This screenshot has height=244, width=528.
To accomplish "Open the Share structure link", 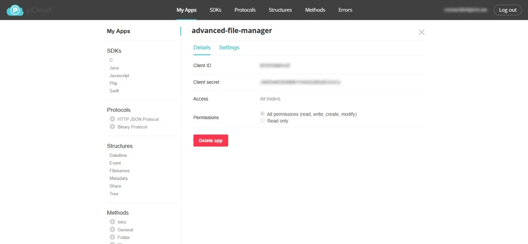I will tap(115, 186).
